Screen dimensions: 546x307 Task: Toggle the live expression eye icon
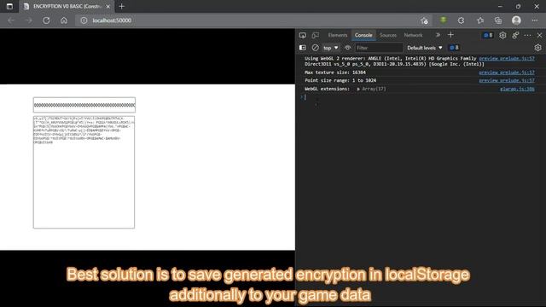pyautogui.click(x=347, y=48)
